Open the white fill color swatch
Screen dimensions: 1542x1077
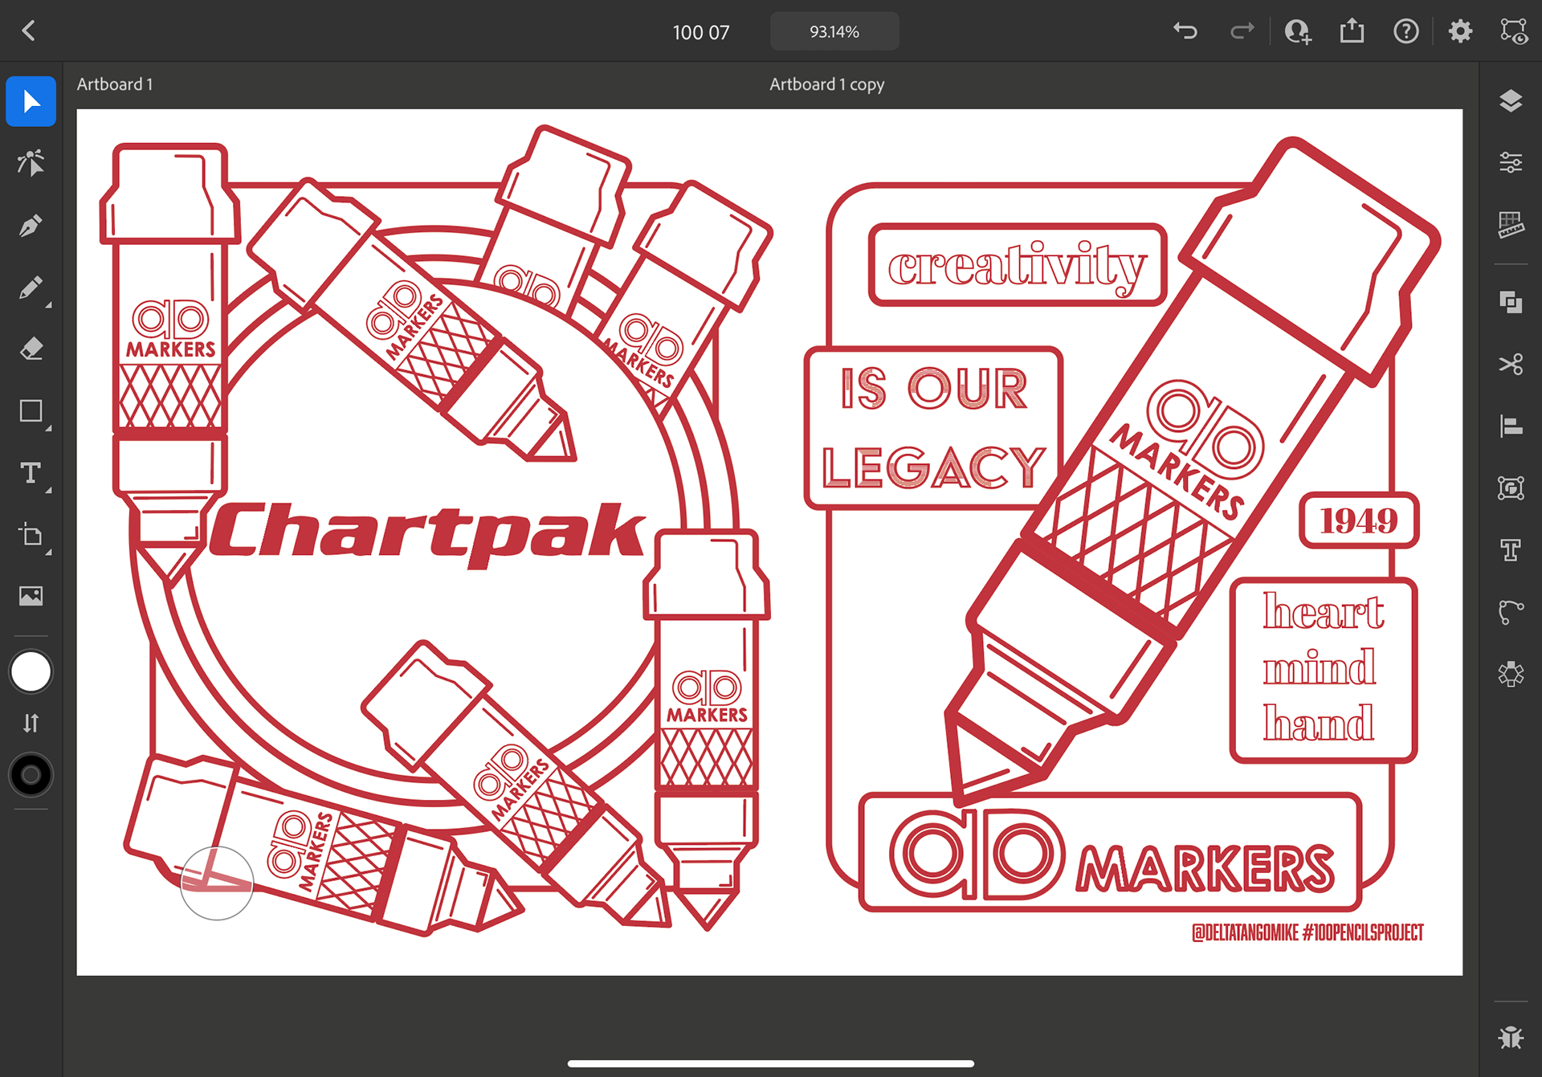[31, 671]
